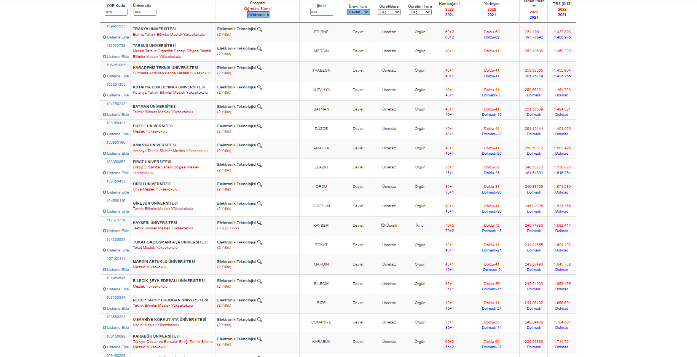Open TARSUS ÜNİVERSİTESİ name link

(154, 46)
